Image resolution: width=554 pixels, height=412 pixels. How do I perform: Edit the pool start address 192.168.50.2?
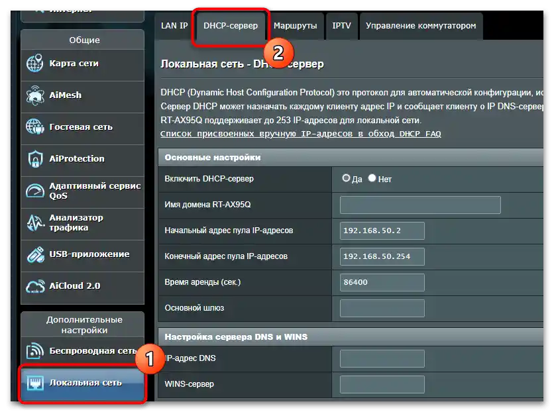click(382, 231)
